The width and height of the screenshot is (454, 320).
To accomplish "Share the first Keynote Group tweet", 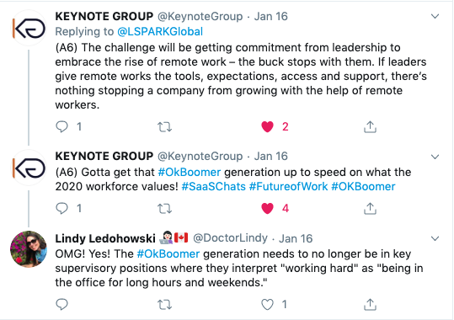I will point(370,126).
